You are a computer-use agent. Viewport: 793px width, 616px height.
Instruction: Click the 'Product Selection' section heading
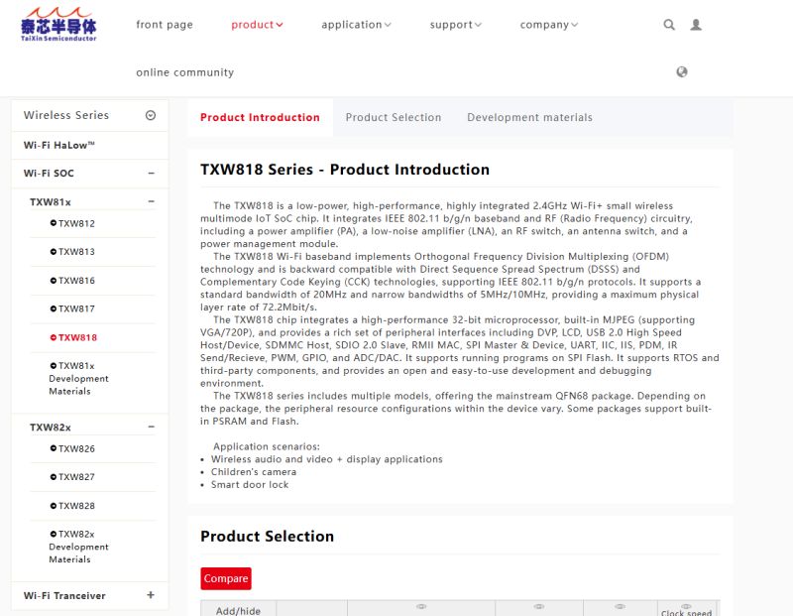point(267,537)
